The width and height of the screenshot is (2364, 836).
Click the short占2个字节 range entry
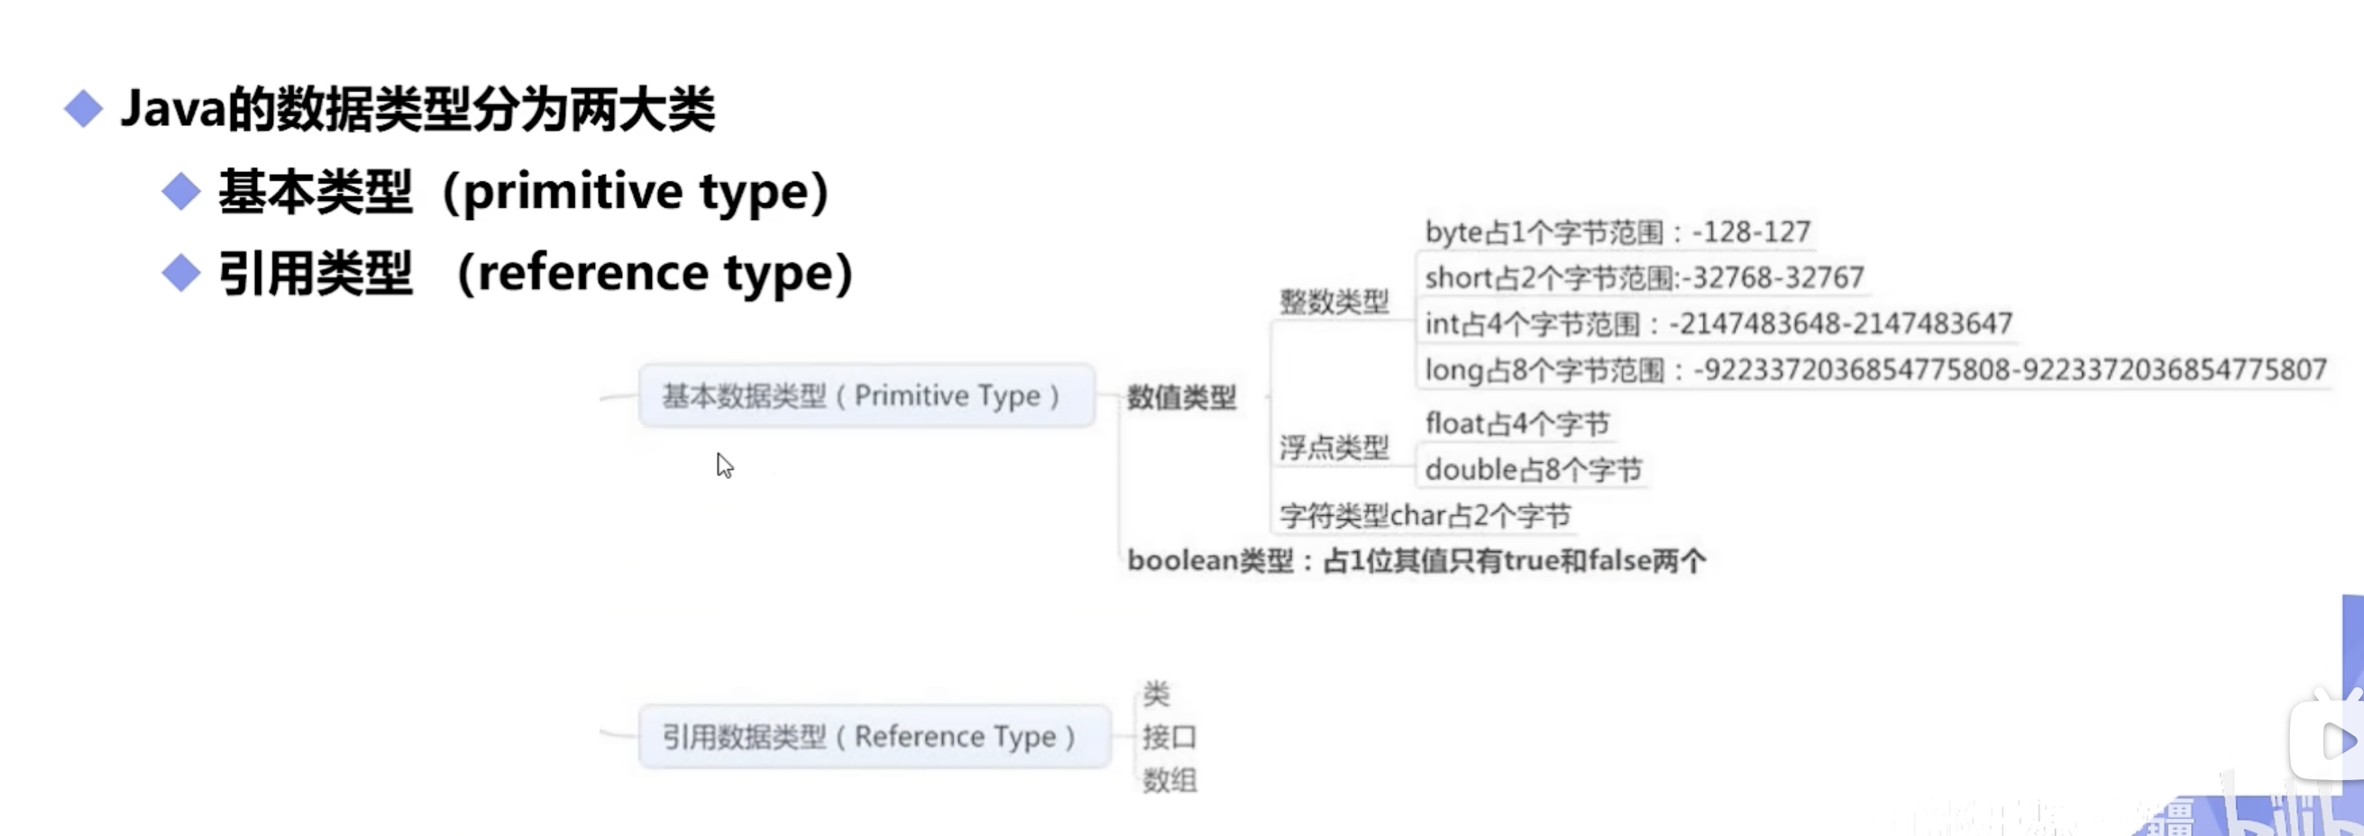click(1644, 277)
